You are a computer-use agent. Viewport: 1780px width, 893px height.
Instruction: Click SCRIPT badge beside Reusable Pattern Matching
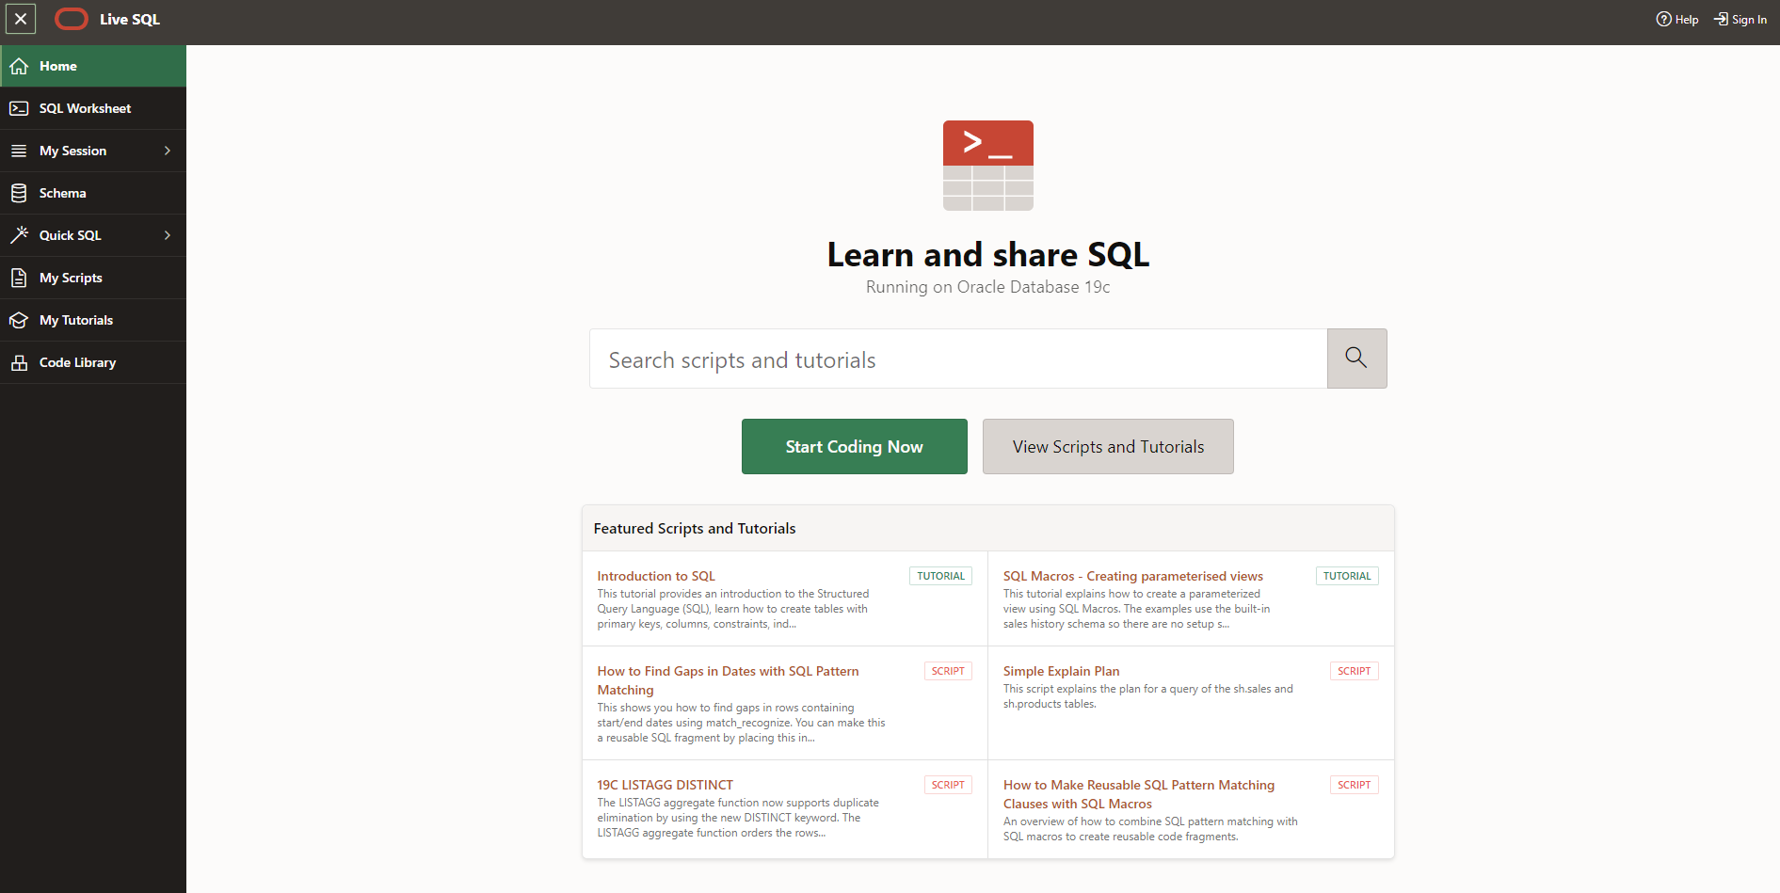(1354, 785)
